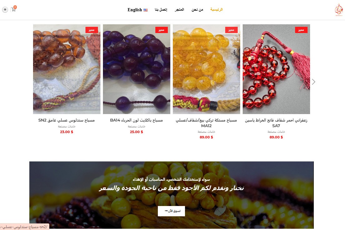Open the إتصل بنا contact page
The height and width of the screenshot is (230, 345).
pyautogui.click(x=161, y=9)
